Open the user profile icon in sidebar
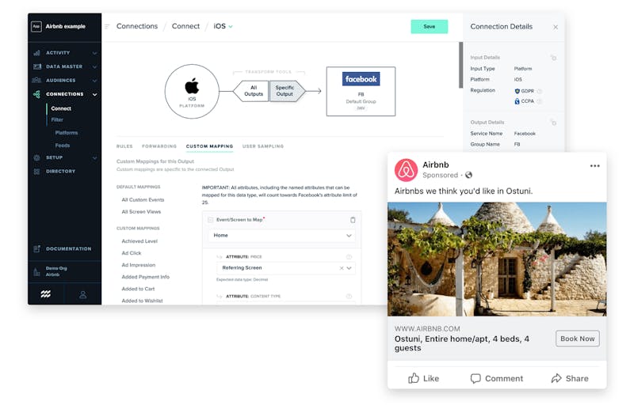 tap(83, 294)
